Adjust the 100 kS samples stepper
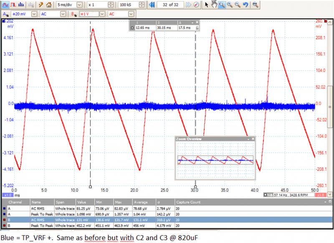334x243 pixels. click(x=142, y=5)
